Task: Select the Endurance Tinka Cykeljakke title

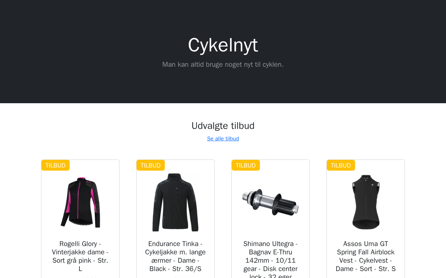Action: 175,256
